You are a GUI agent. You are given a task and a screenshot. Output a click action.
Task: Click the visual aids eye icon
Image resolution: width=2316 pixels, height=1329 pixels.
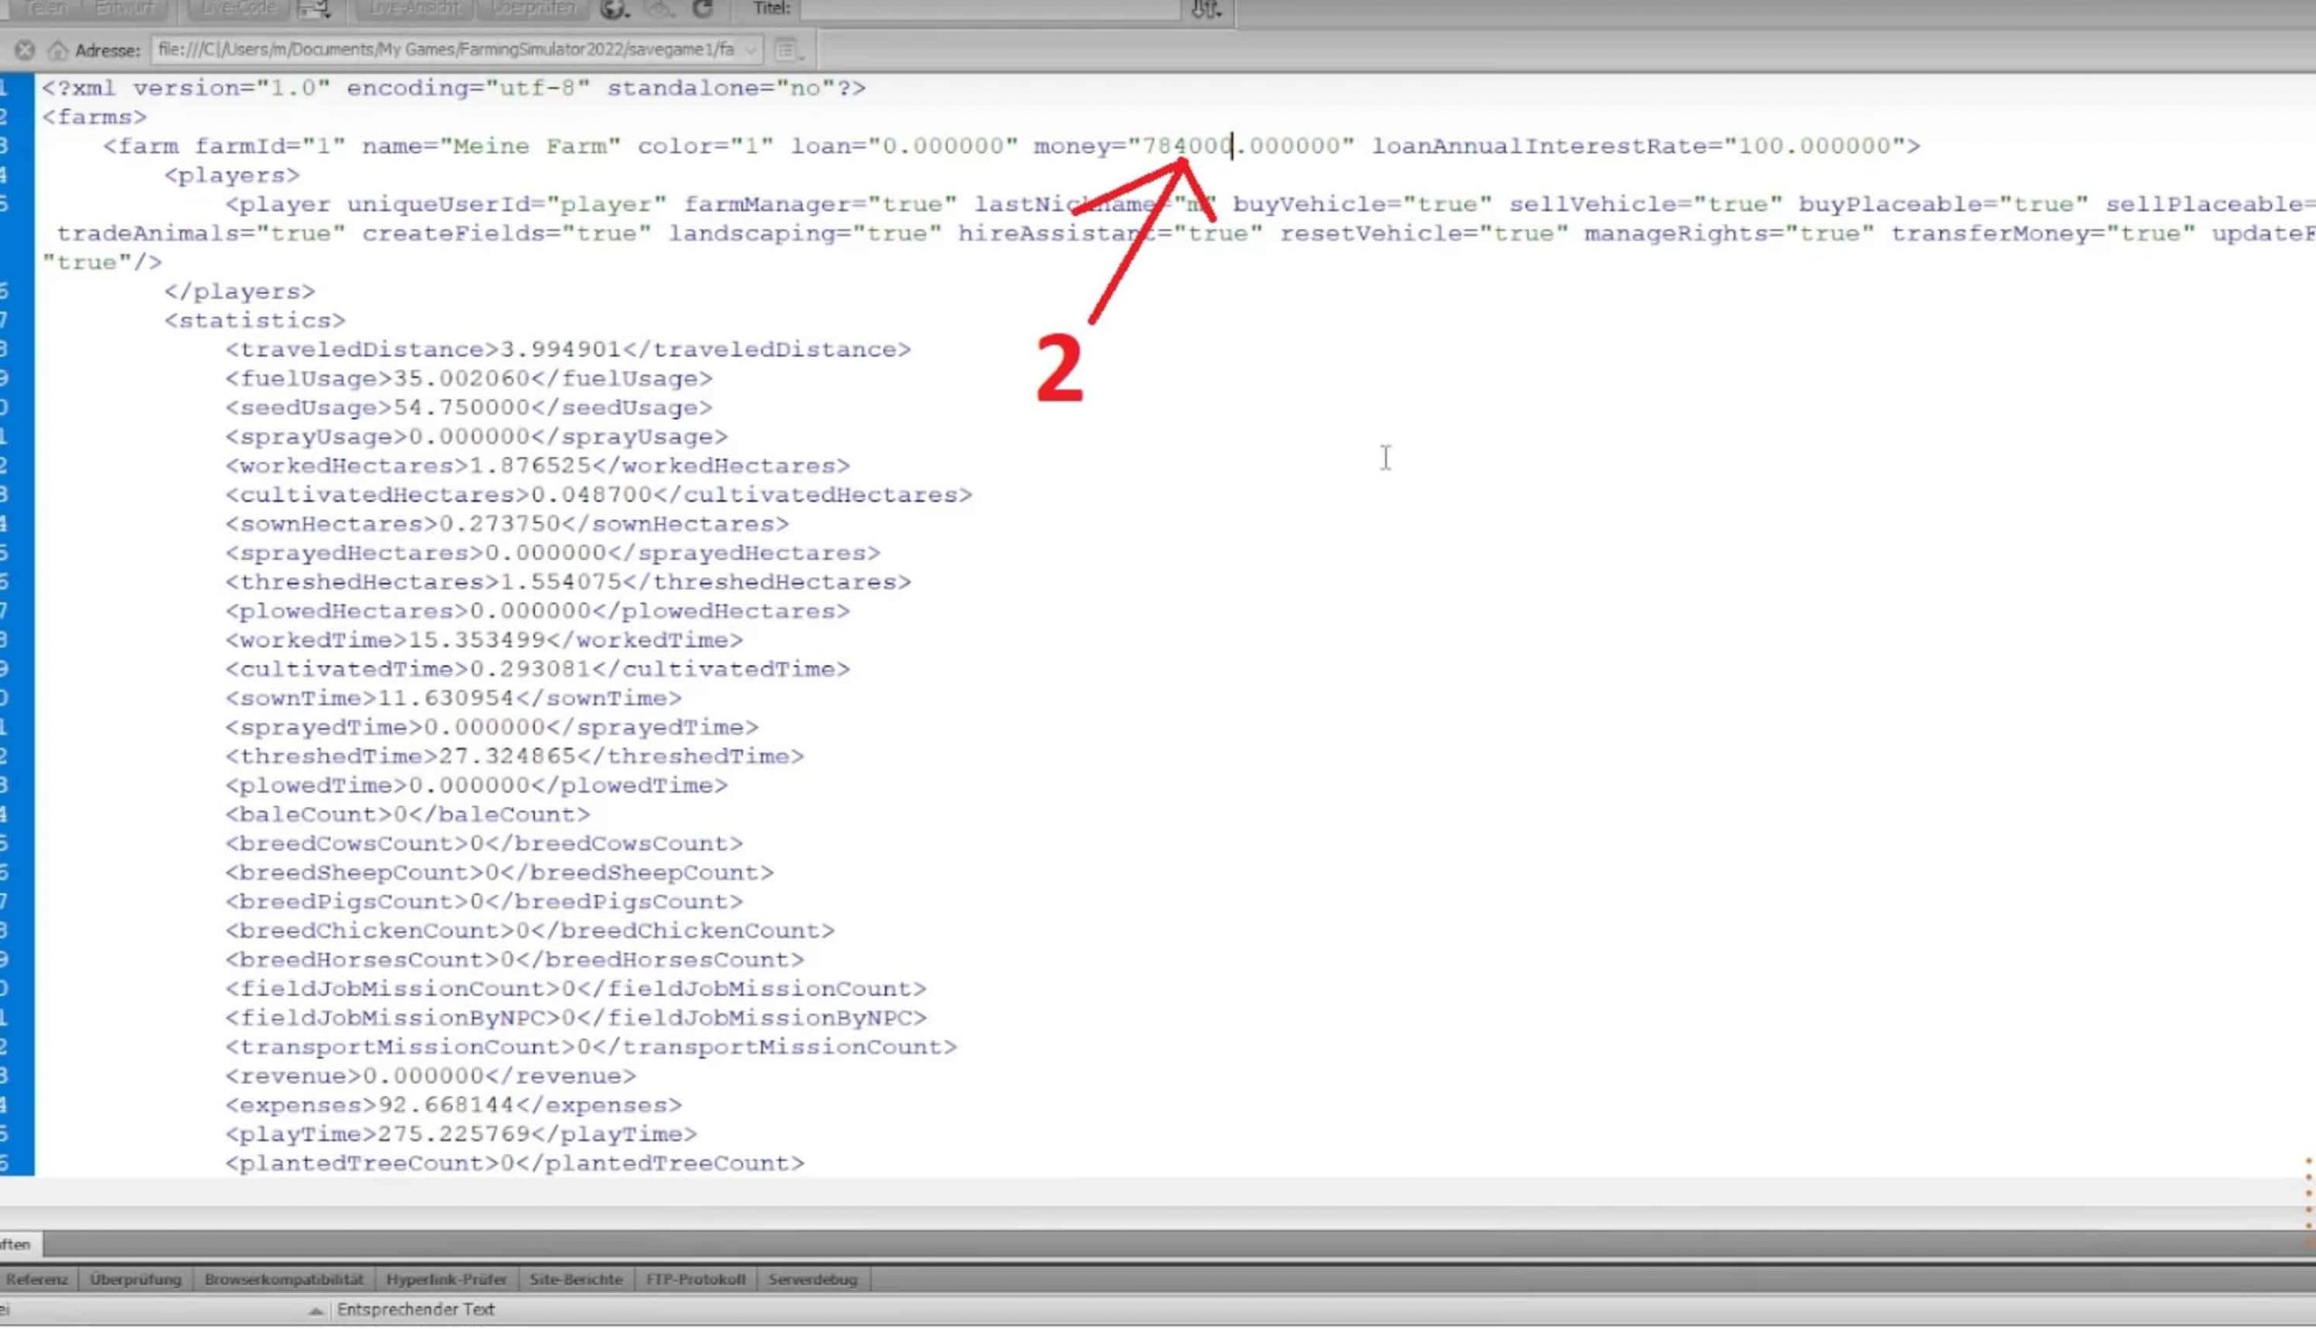pos(660,9)
